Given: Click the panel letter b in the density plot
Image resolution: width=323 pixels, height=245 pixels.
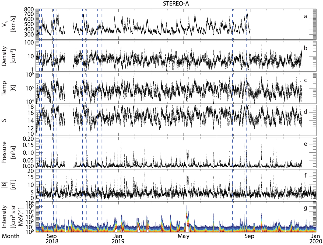Looking at the screenshot, I should (x=305, y=49).
